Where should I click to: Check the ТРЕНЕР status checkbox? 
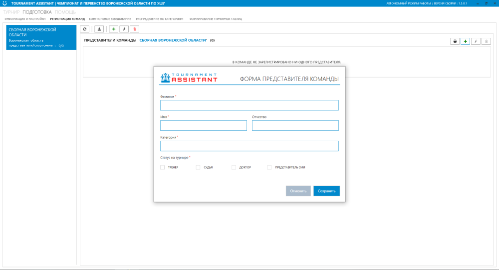pos(163,168)
